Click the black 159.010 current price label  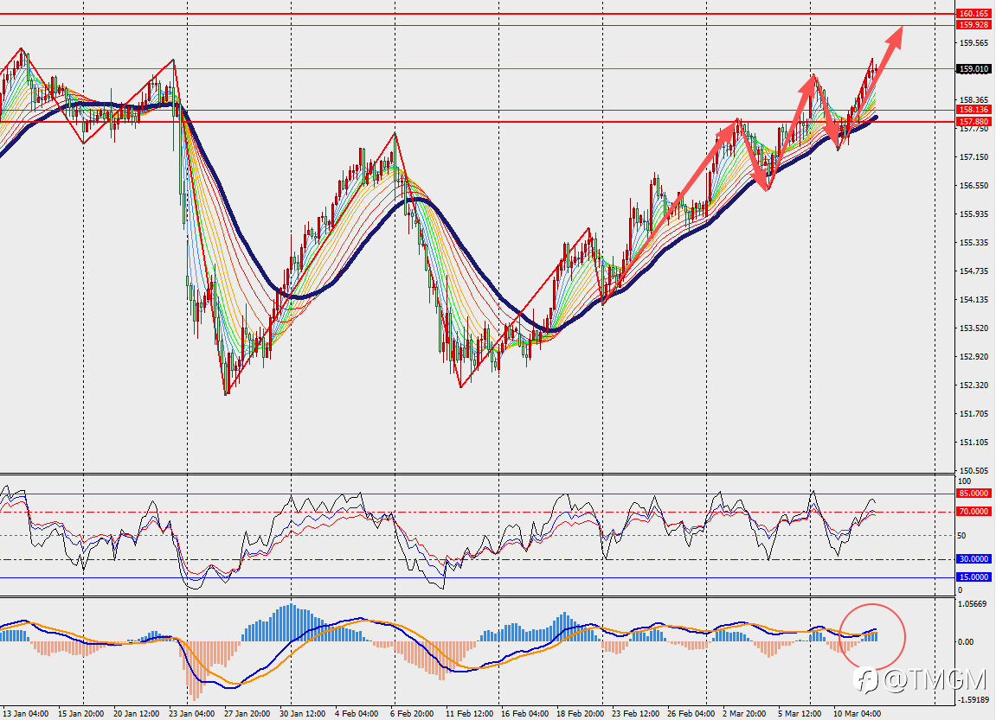(974, 68)
